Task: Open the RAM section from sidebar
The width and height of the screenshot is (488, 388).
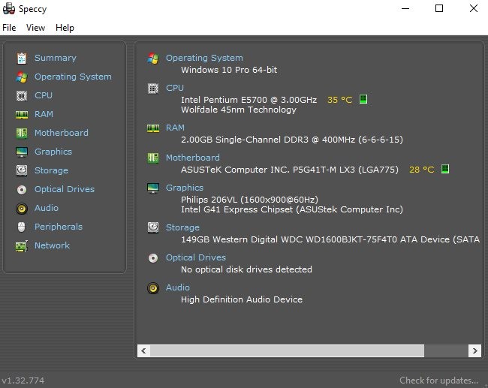Action: pos(44,114)
